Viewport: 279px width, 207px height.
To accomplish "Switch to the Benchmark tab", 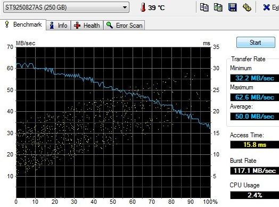I will point(23,24).
